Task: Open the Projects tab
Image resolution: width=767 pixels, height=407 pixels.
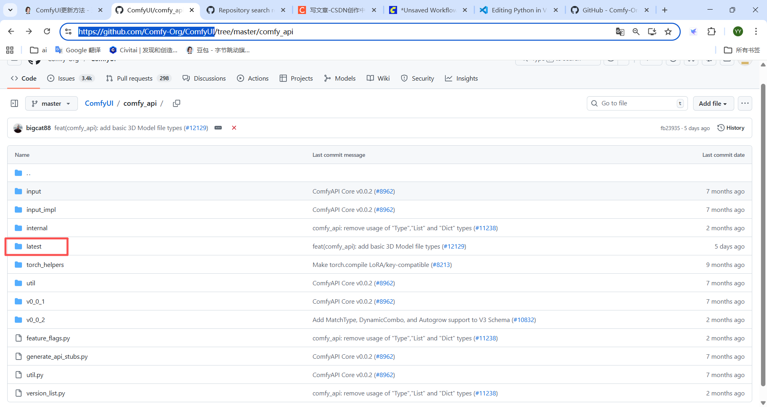Action: tap(296, 78)
